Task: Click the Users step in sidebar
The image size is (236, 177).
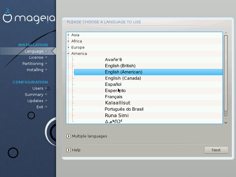Action: pyautogui.click(x=38, y=88)
